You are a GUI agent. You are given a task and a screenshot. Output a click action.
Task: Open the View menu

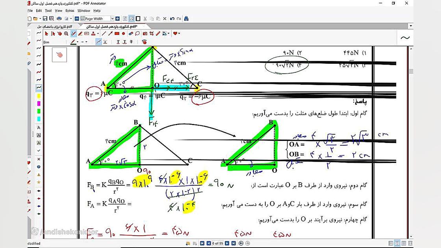coord(59,11)
